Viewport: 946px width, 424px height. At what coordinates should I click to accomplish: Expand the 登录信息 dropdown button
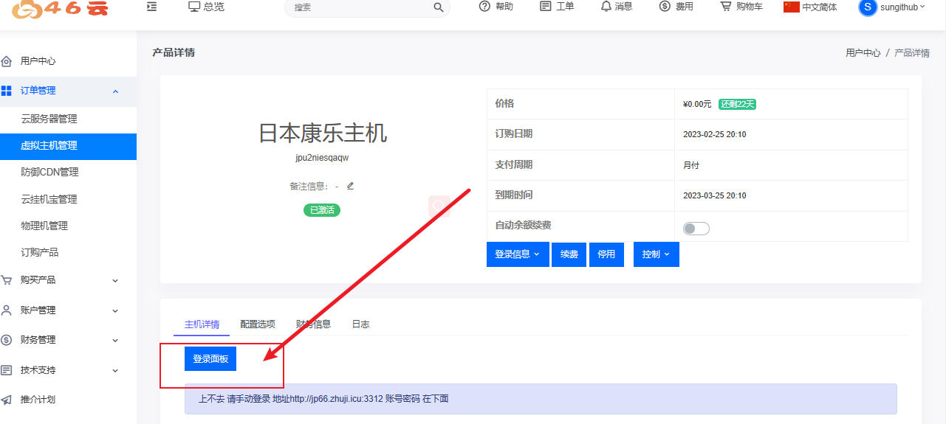tap(517, 254)
